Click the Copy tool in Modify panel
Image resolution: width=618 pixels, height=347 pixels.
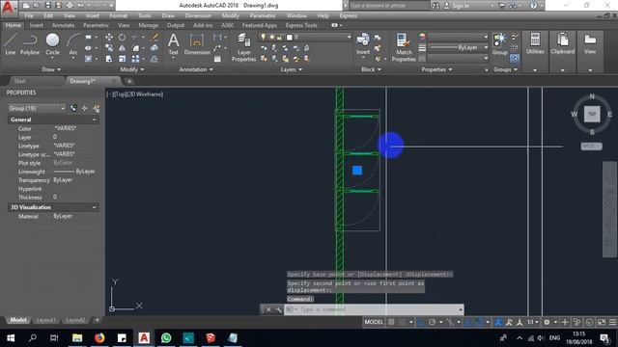point(109,48)
